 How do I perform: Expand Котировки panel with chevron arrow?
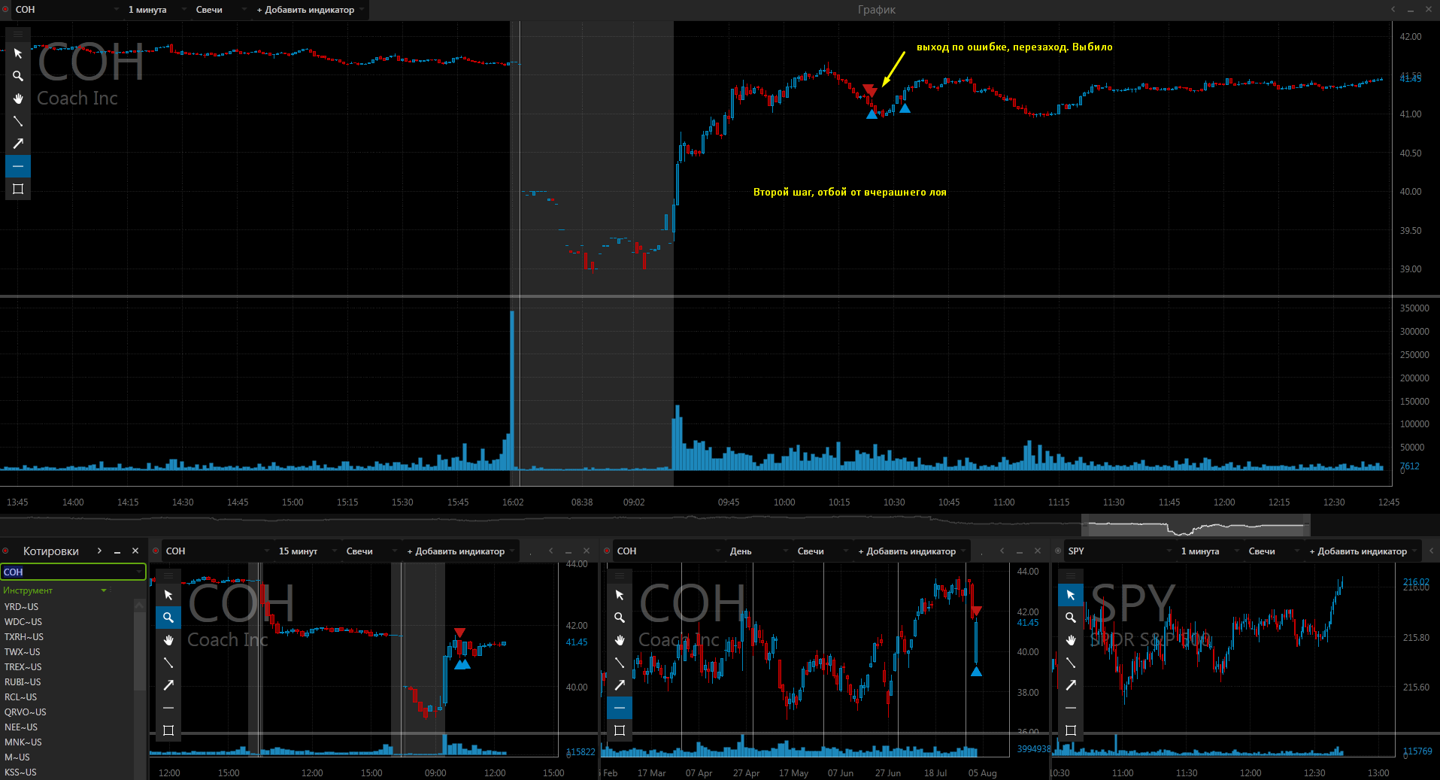pyautogui.click(x=99, y=551)
